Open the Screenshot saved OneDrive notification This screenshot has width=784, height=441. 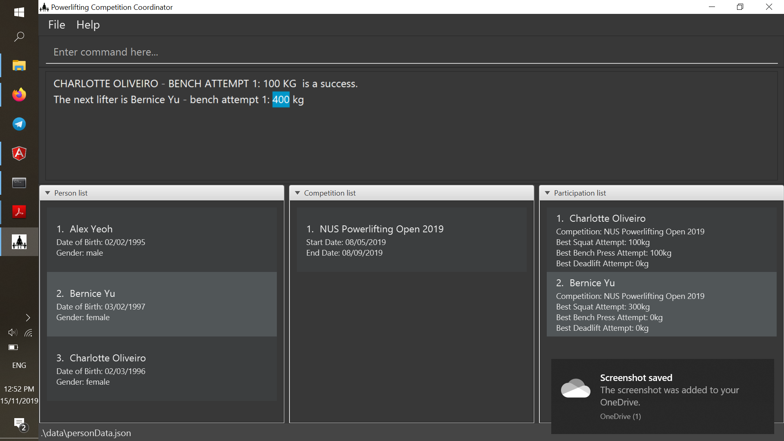coord(662,396)
